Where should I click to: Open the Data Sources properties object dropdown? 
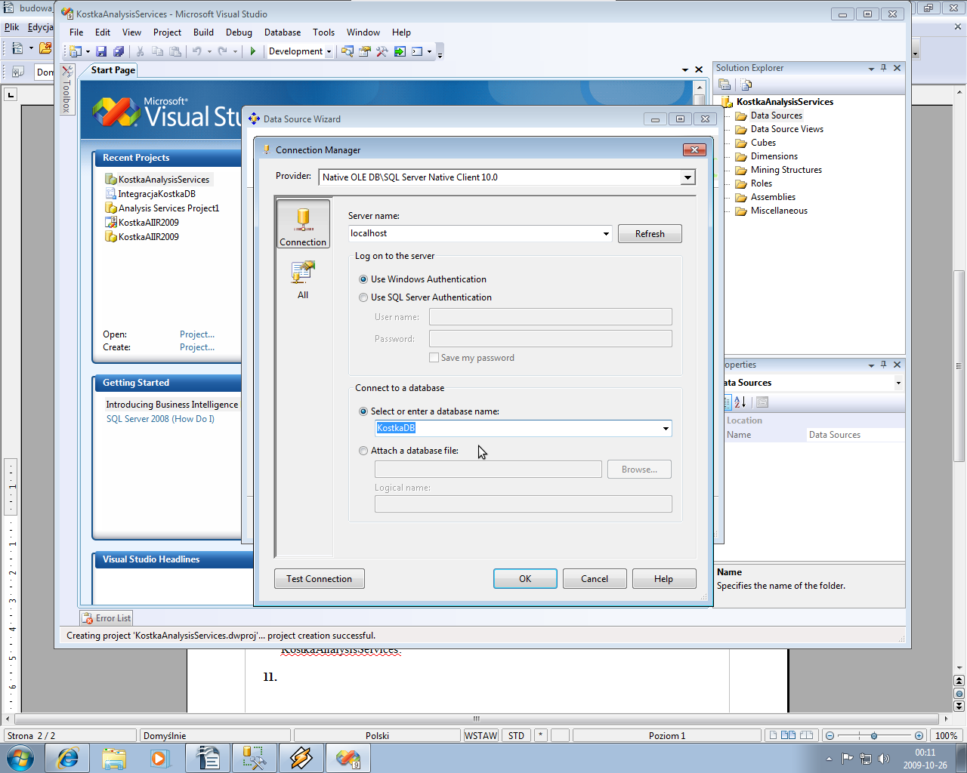(x=898, y=383)
